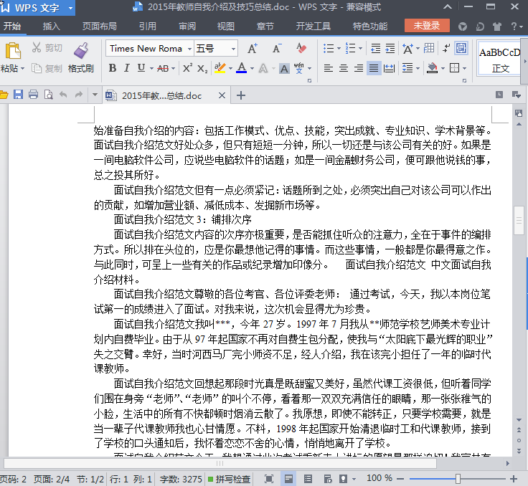The image size is (528, 486).
Task: Align text left
Action: coord(329,68)
